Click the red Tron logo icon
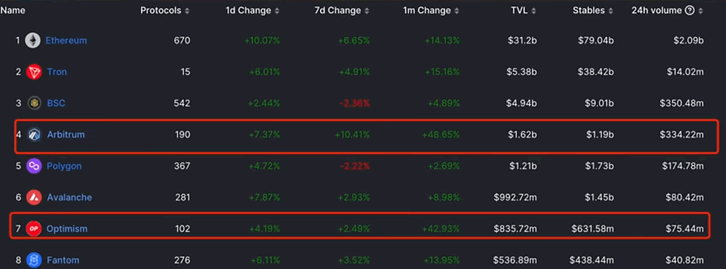This screenshot has width=726, height=269. 34,72
